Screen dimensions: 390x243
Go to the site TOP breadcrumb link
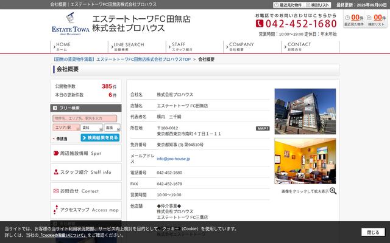(121, 60)
